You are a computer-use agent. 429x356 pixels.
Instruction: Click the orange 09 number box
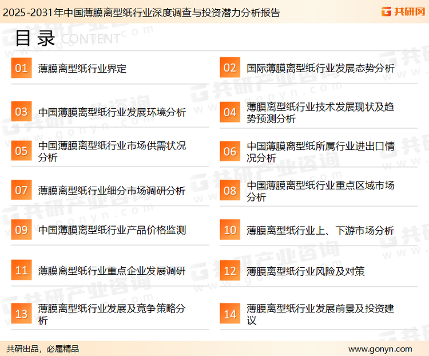pyautogui.click(x=21, y=230)
